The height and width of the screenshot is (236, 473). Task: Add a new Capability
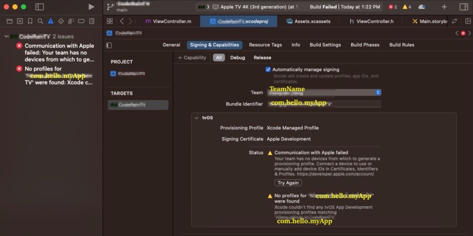[x=192, y=58]
